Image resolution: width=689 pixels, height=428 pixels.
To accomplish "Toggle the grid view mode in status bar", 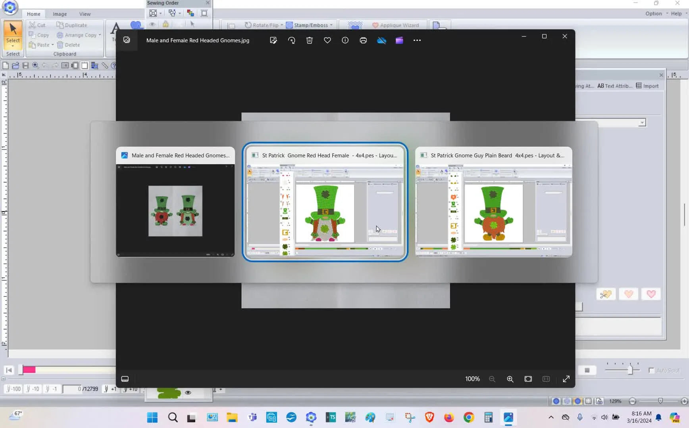I will 589,401.
